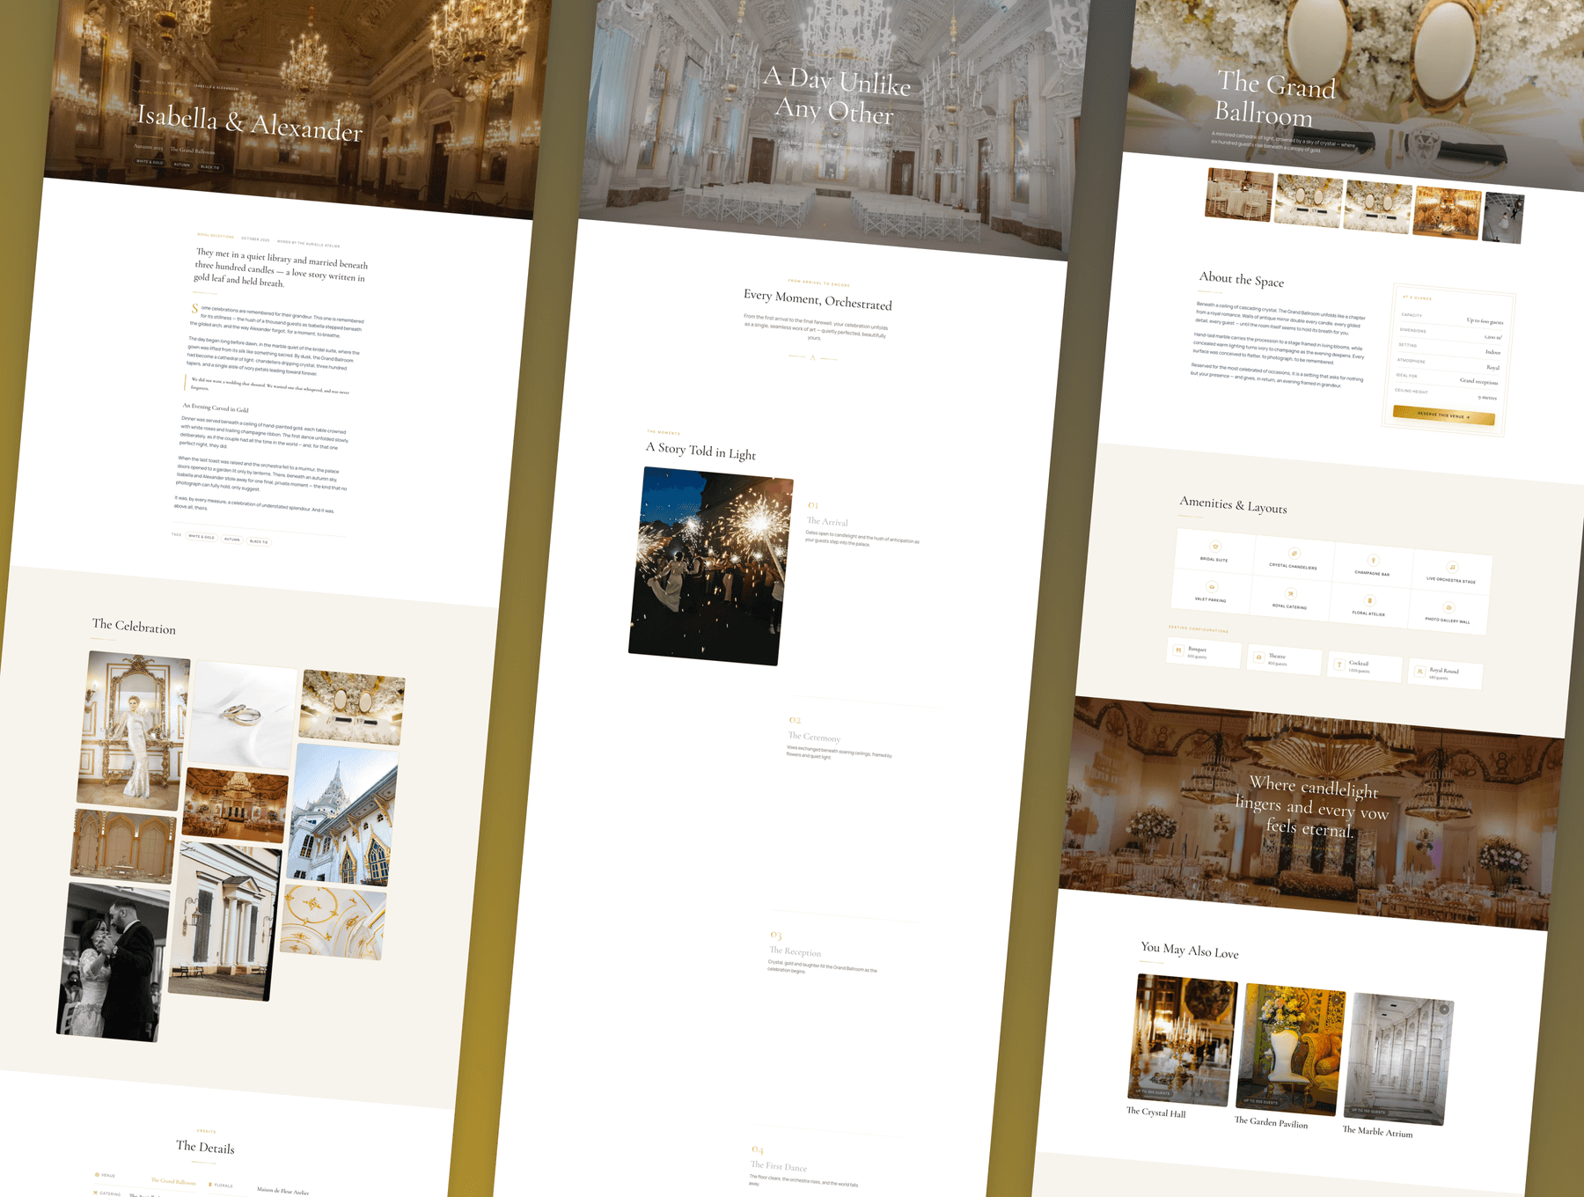Click the "Grand receptions" ideal-for value
The image size is (1584, 1197).
pyautogui.click(x=1478, y=381)
